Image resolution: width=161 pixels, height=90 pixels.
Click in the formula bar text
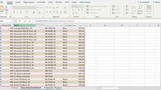point(54,21)
